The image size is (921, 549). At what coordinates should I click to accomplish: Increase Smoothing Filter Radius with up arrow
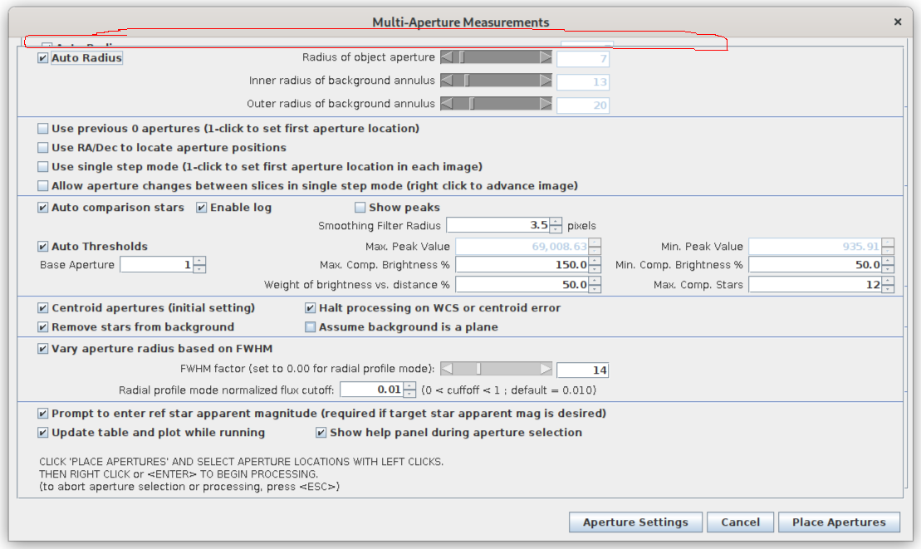[x=556, y=222]
